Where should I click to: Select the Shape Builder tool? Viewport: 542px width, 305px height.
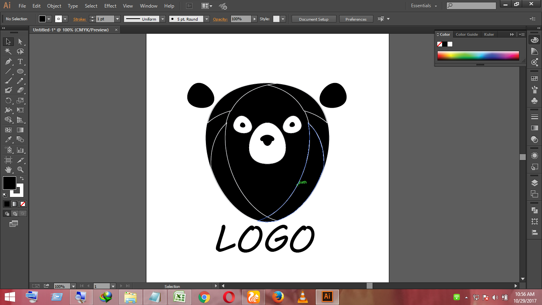click(8, 120)
